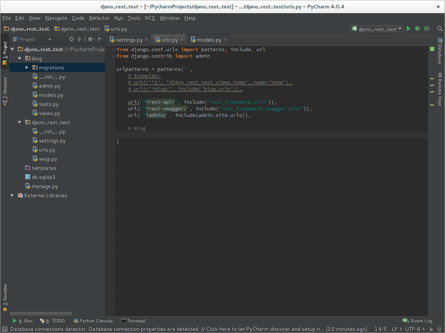Screen dimensions: 445x333
Task: Open the Structure tool window
Action: [x=5, y=91]
